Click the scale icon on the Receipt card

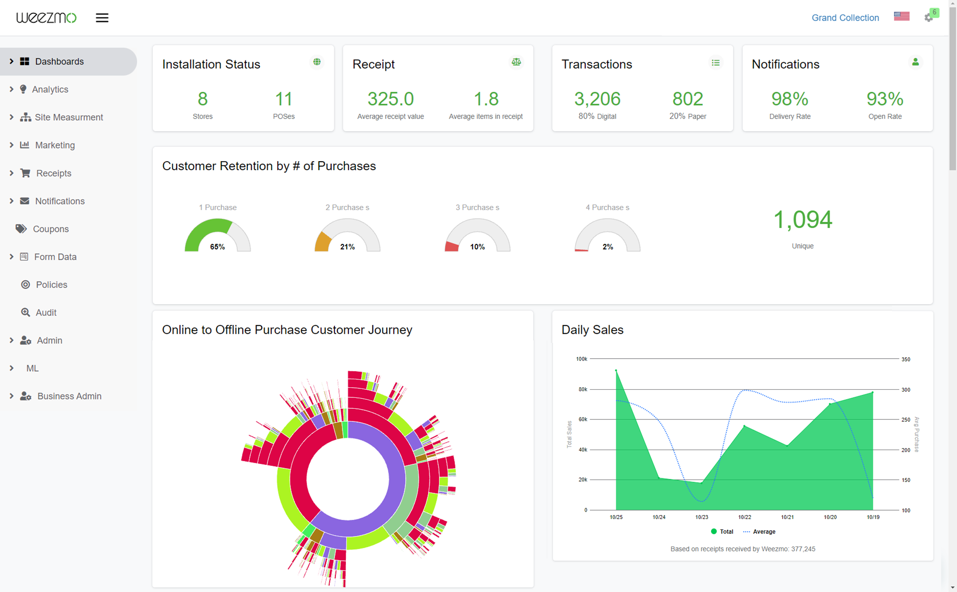click(516, 62)
